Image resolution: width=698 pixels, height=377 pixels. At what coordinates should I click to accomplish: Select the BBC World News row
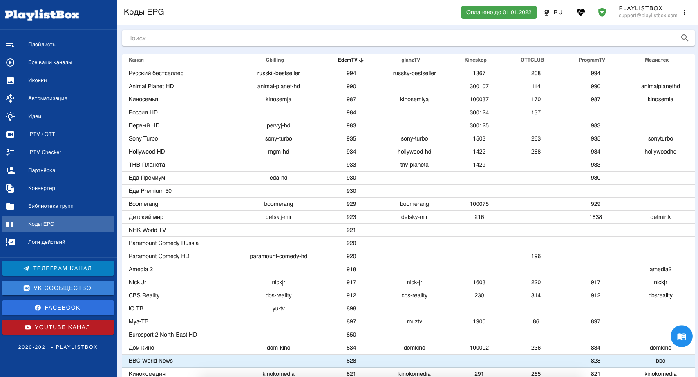coord(151,361)
